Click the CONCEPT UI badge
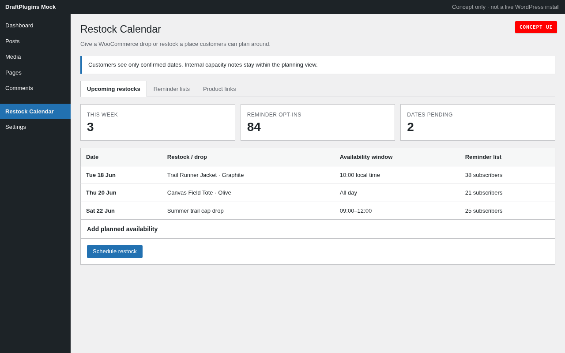 [536, 27]
